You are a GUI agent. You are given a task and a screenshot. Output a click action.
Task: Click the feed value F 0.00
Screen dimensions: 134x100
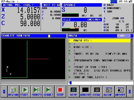(80, 25)
